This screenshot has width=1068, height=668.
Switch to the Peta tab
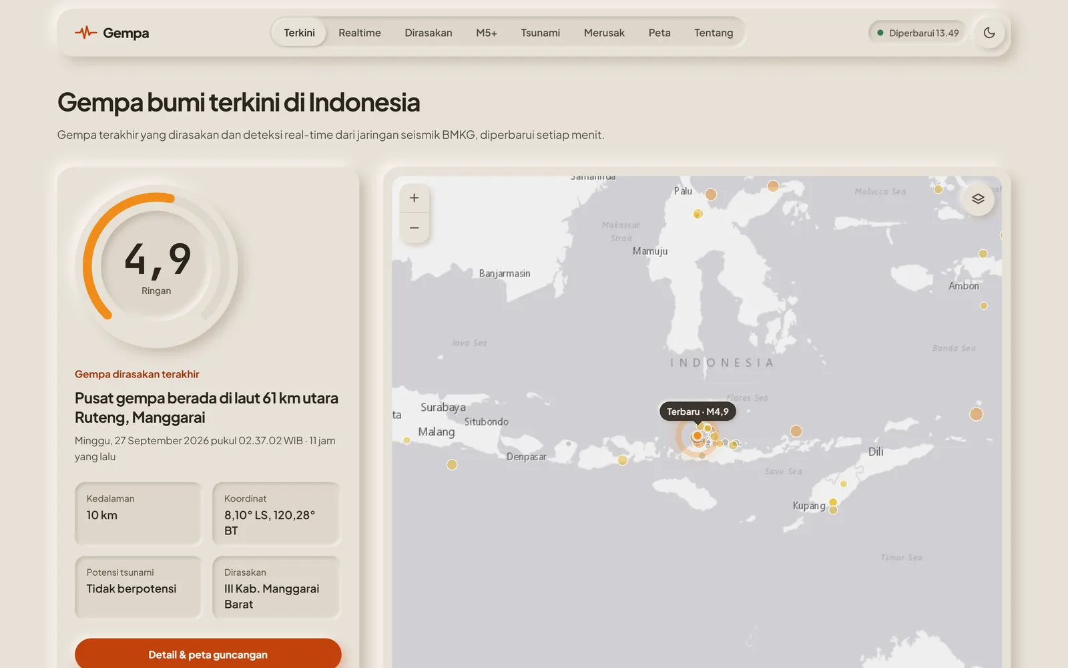pyautogui.click(x=659, y=33)
